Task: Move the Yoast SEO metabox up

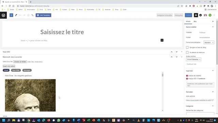Action: (x=172, y=52)
